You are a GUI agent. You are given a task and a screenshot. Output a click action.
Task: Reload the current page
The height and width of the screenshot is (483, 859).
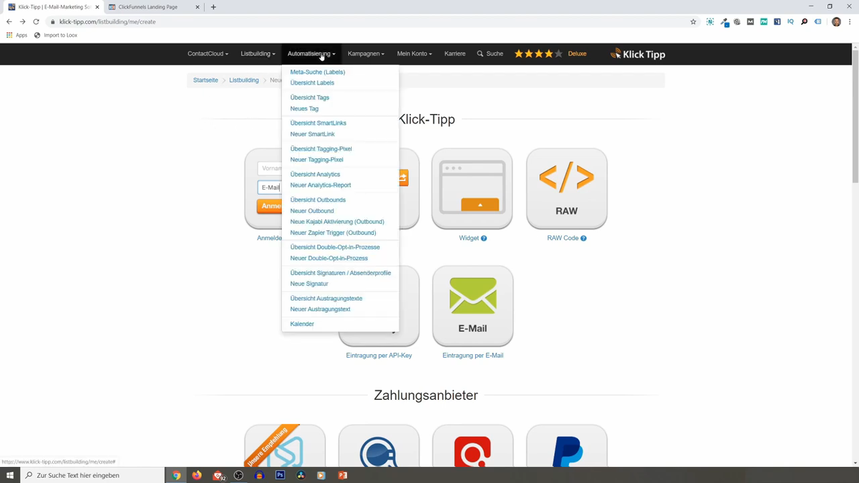pyautogui.click(x=36, y=21)
